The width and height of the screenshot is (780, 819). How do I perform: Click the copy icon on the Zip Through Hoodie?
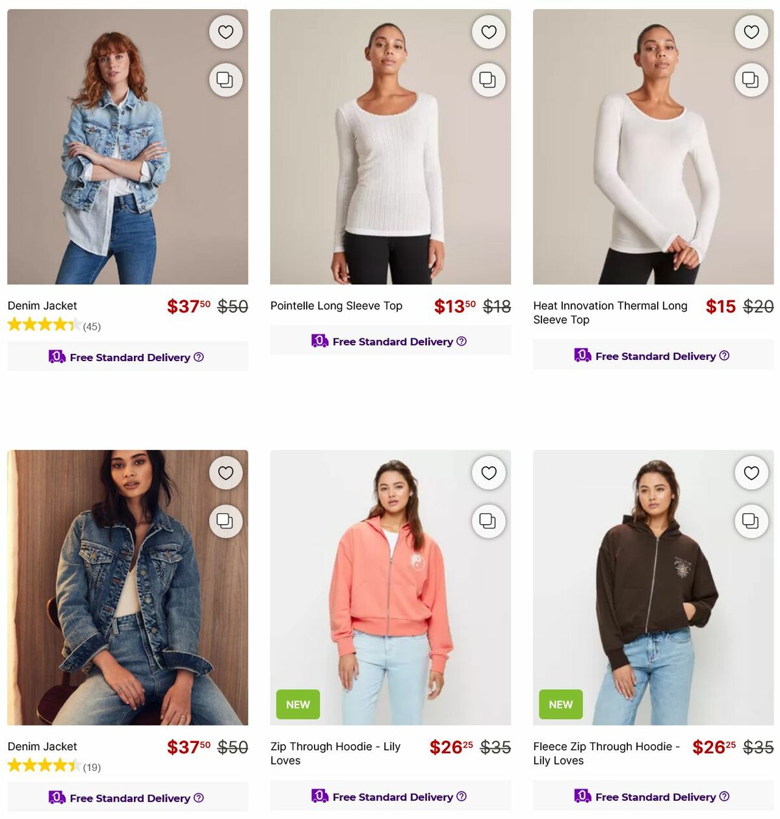[488, 522]
